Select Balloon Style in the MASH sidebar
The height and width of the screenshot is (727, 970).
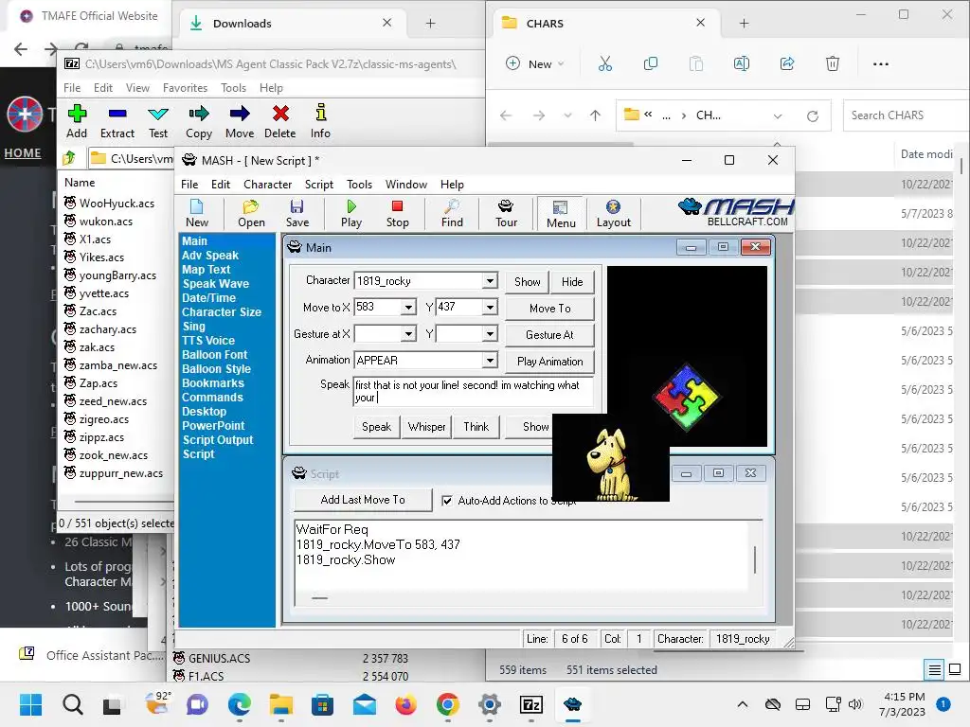[x=217, y=369]
